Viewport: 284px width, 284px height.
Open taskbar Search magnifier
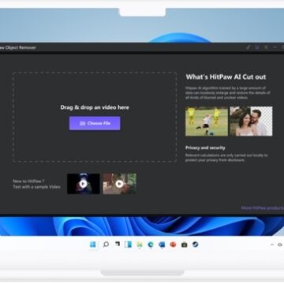coord(106,245)
